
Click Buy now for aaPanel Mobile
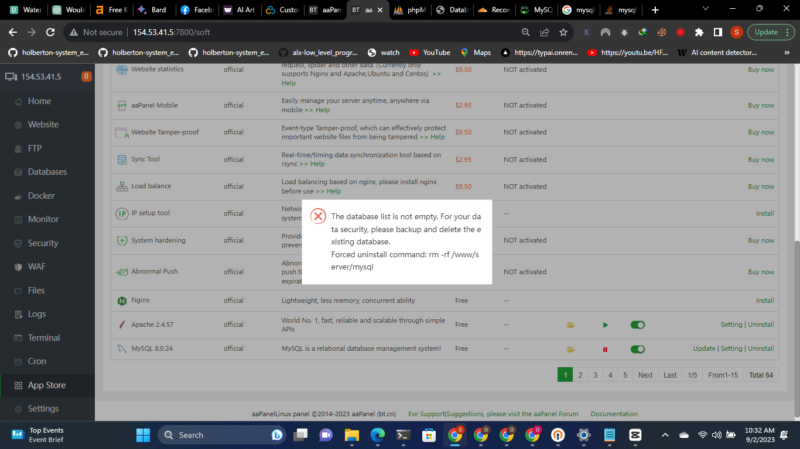coord(761,105)
